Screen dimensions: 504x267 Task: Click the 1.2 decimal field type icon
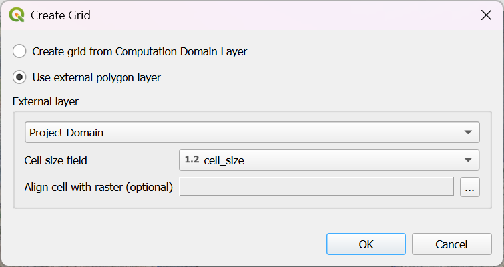pyautogui.click(x=192, y=160)
